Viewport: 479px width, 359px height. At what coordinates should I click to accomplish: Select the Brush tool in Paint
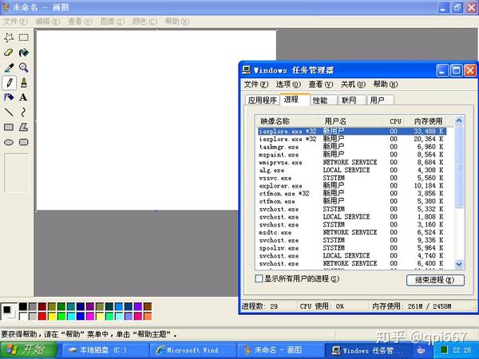pyautogui.click(x=23, y=82)
